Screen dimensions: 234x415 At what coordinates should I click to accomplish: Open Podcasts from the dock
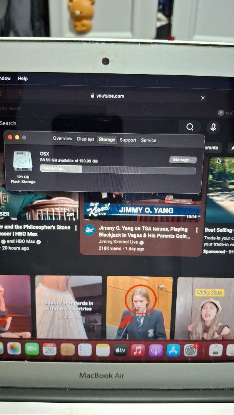pos(155,350)
